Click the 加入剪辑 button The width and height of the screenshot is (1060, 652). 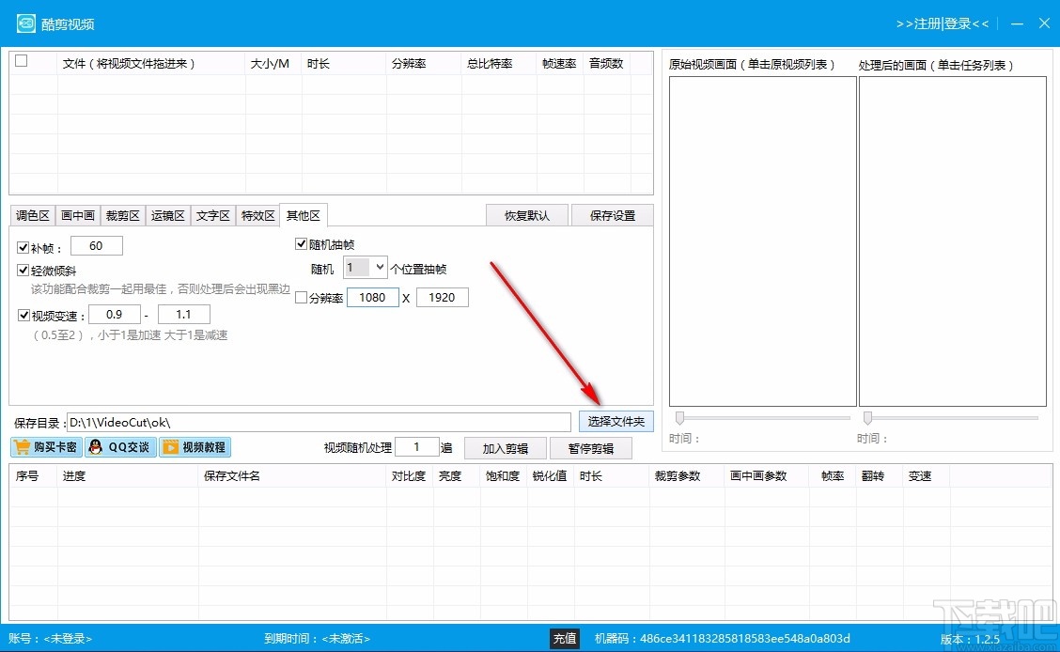tap(505, 449)
